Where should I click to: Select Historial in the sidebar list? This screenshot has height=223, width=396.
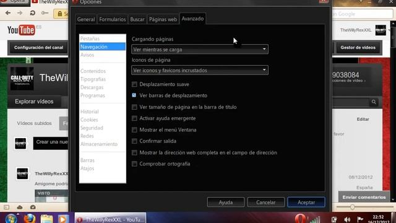coord(102,111)
